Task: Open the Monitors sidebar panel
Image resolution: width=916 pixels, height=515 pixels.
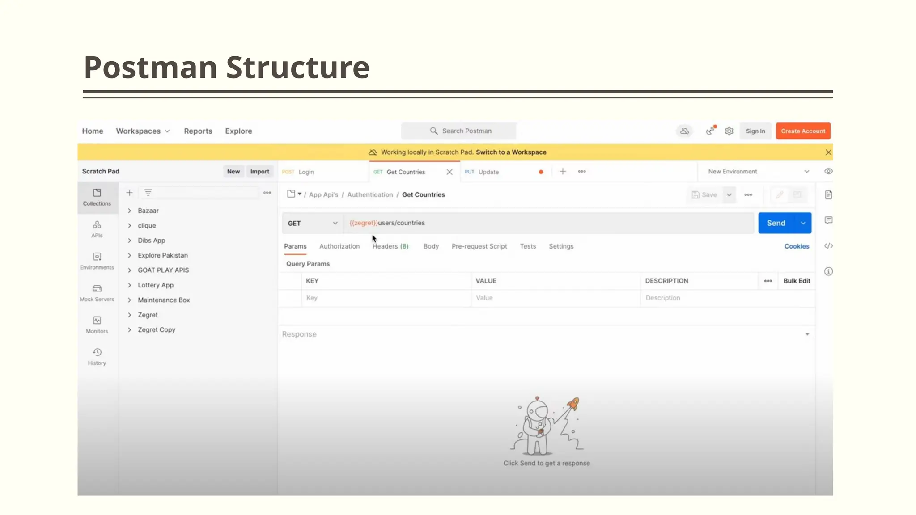Action: (x=97, y=324)
